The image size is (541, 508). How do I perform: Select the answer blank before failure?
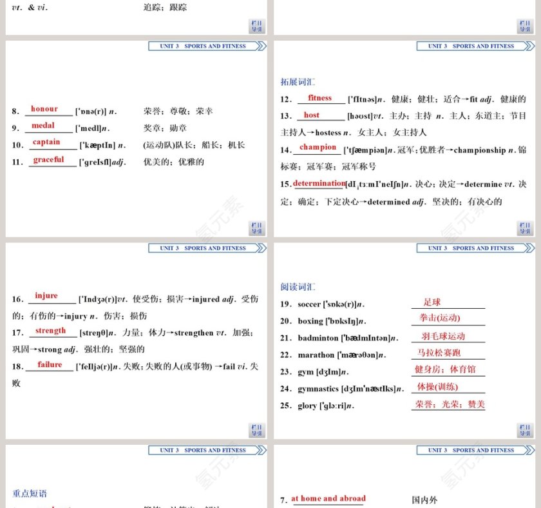click(x=50, y=366)
